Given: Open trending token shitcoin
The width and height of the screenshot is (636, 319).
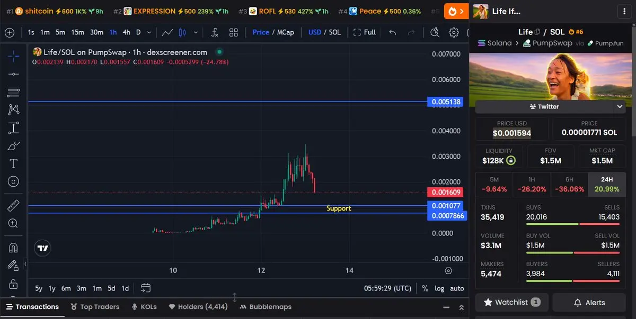Looking at the screenshot, I should click(40, 11).
